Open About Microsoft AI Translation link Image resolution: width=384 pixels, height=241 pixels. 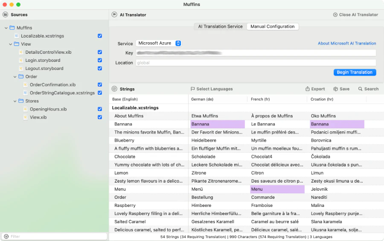[347, 44]
